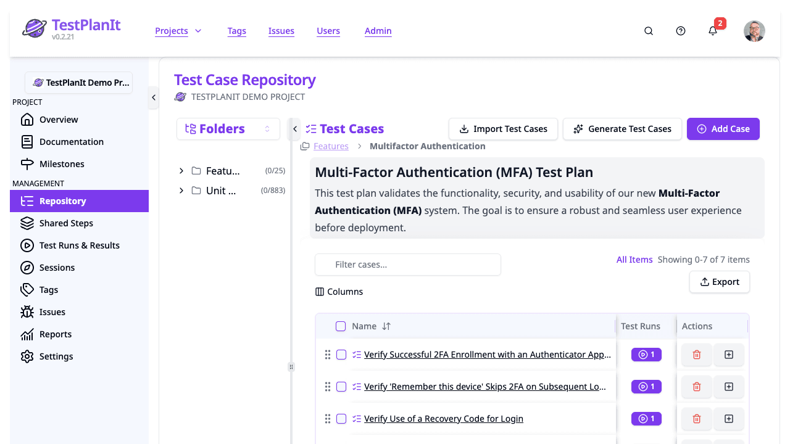The image size is (790, 444).
Task: Click the Test Runs & Results icon
Action: (27, 245)
